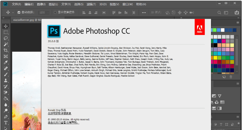Viewport: 242px width, 130px height.
Task: Select the Pen tool
Action: coord(6,117)
